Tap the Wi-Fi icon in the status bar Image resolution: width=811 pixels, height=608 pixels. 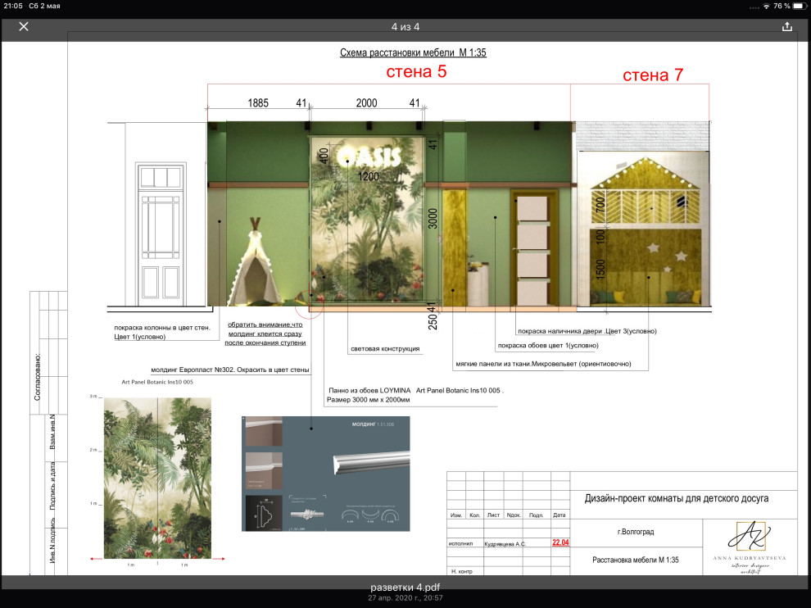coord(765,6)
